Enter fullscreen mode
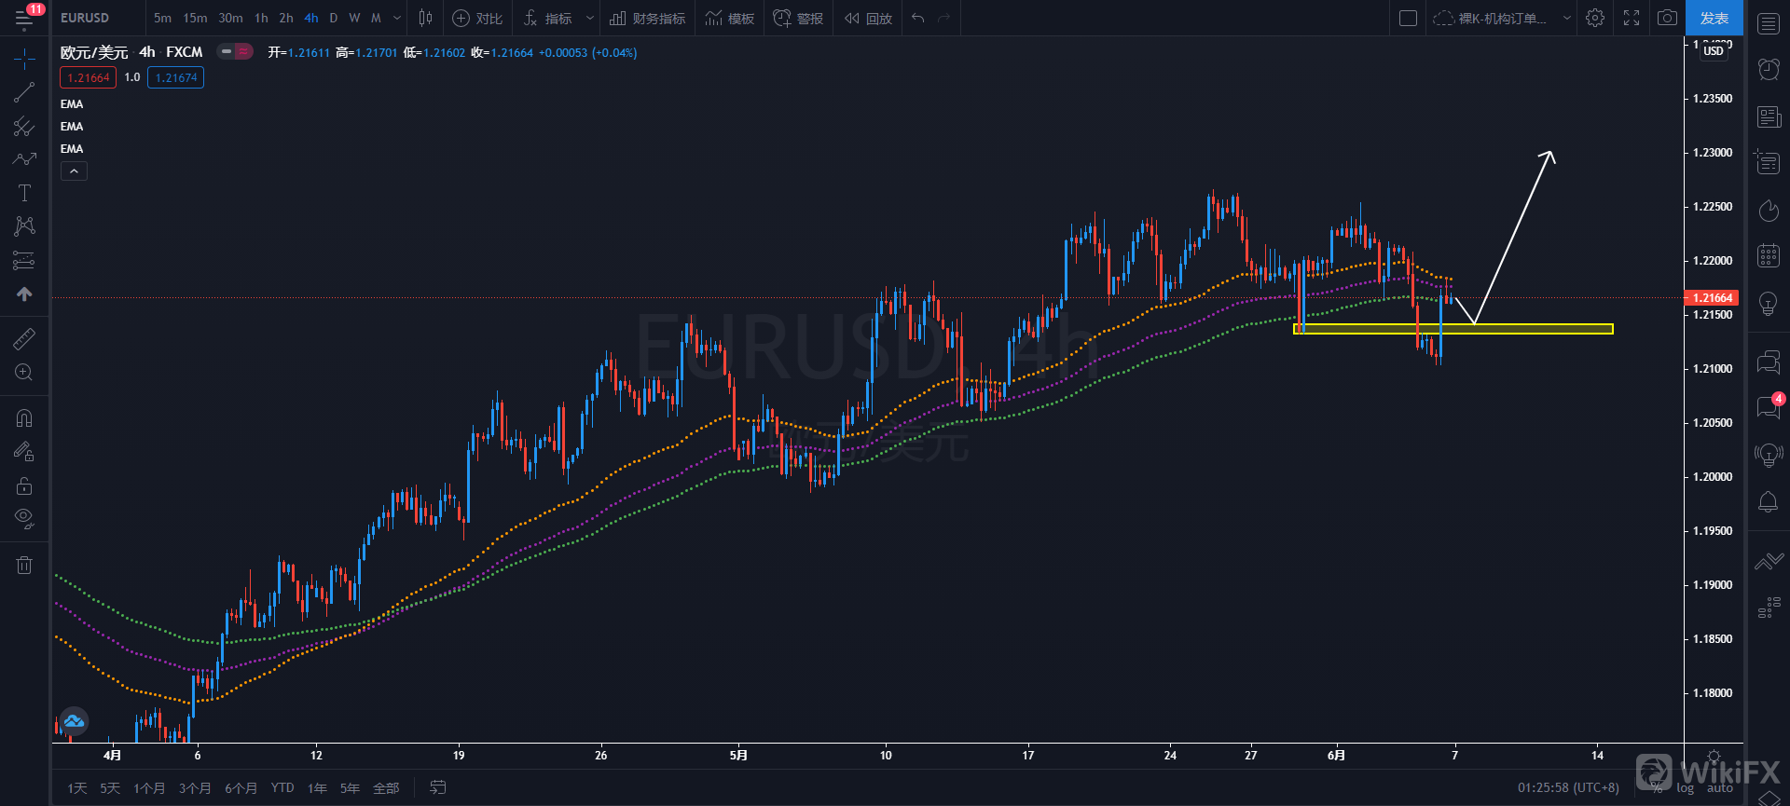This screenshot has width=1790, height=806. coord(1632,18)
